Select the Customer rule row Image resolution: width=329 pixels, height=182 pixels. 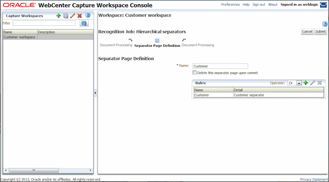(x=259, y=95)
